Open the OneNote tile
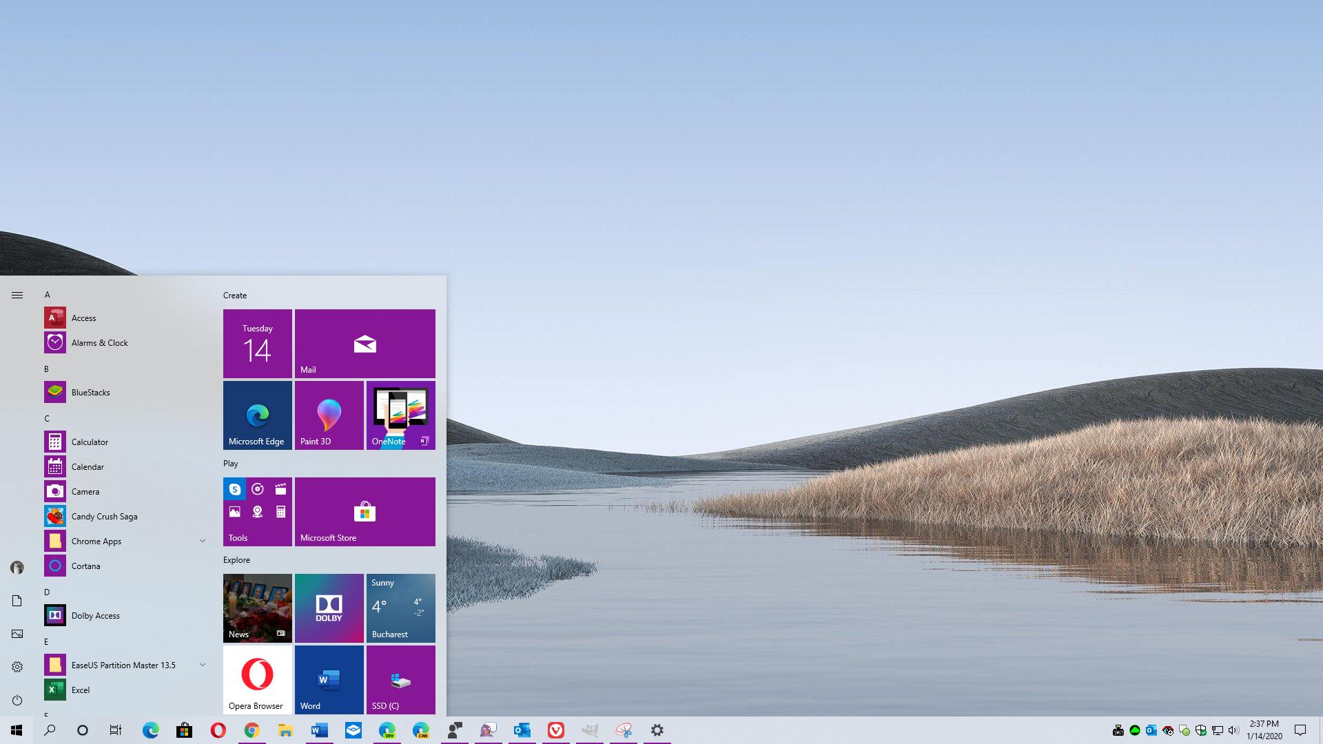This screenshot has width=1323, height=744. [x=401, y=415]
